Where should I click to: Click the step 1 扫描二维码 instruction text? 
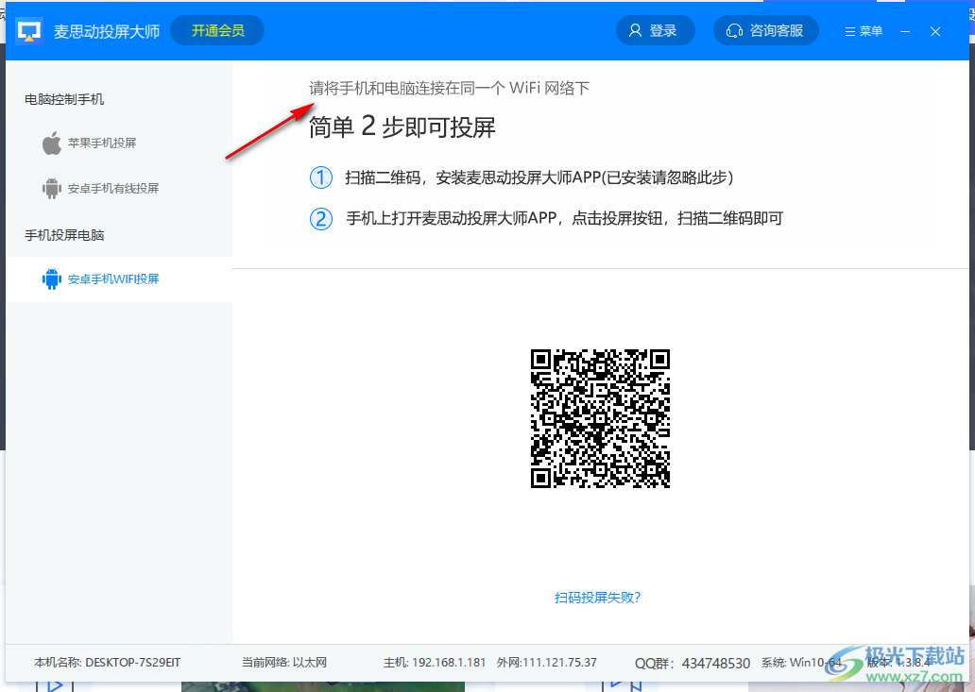[539, 177]
